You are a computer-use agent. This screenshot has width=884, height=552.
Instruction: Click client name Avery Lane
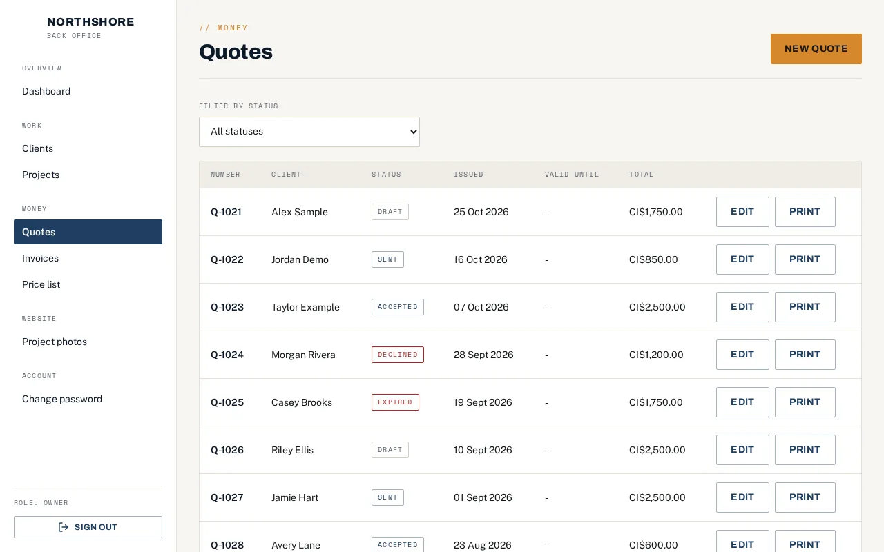click(x=296, y=545)
